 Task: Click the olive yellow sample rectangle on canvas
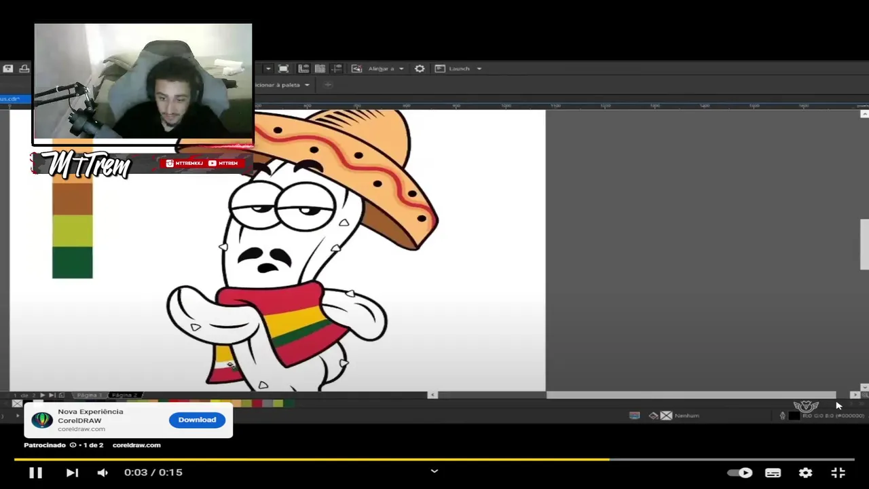click(x=73, y=231)
